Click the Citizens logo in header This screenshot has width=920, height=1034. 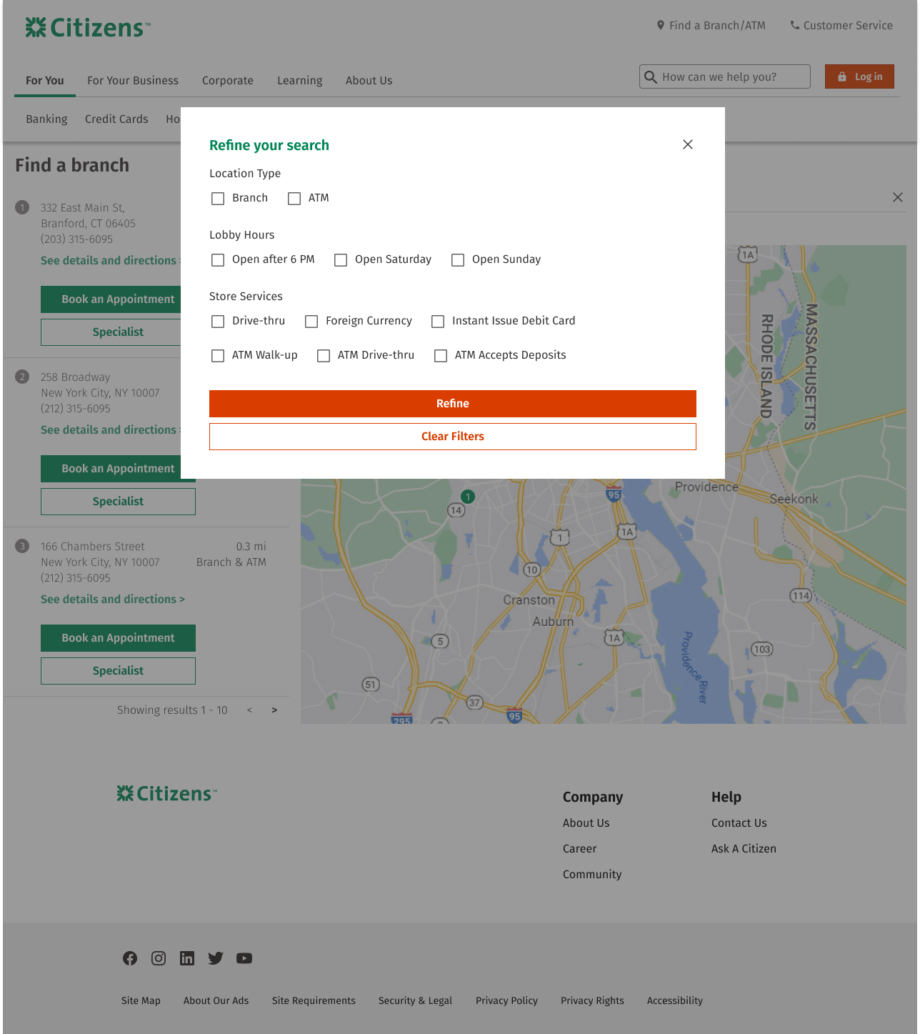point(88,28)
